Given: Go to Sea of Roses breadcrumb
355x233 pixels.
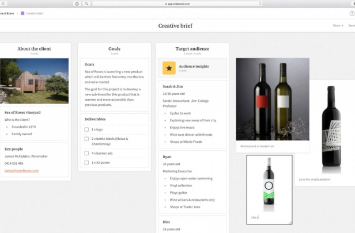Looking at the screenshot, I should coord(7,13).
